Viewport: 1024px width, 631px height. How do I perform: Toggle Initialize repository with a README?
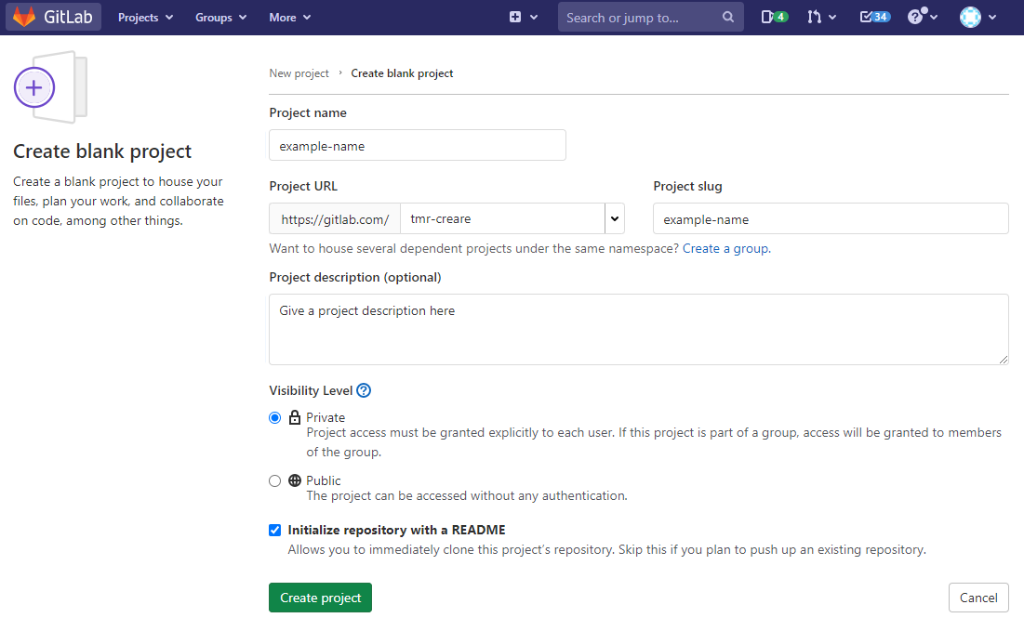274,531
